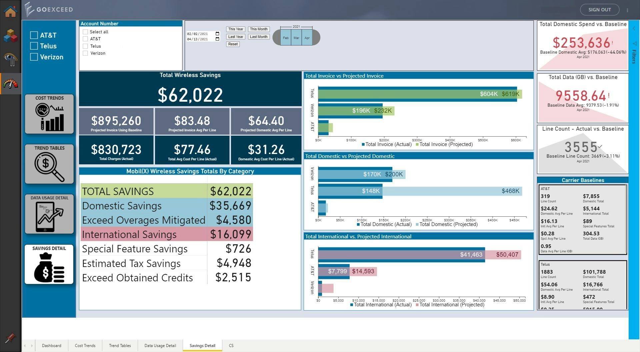Click the Reset date button

(x=233, y=44)
